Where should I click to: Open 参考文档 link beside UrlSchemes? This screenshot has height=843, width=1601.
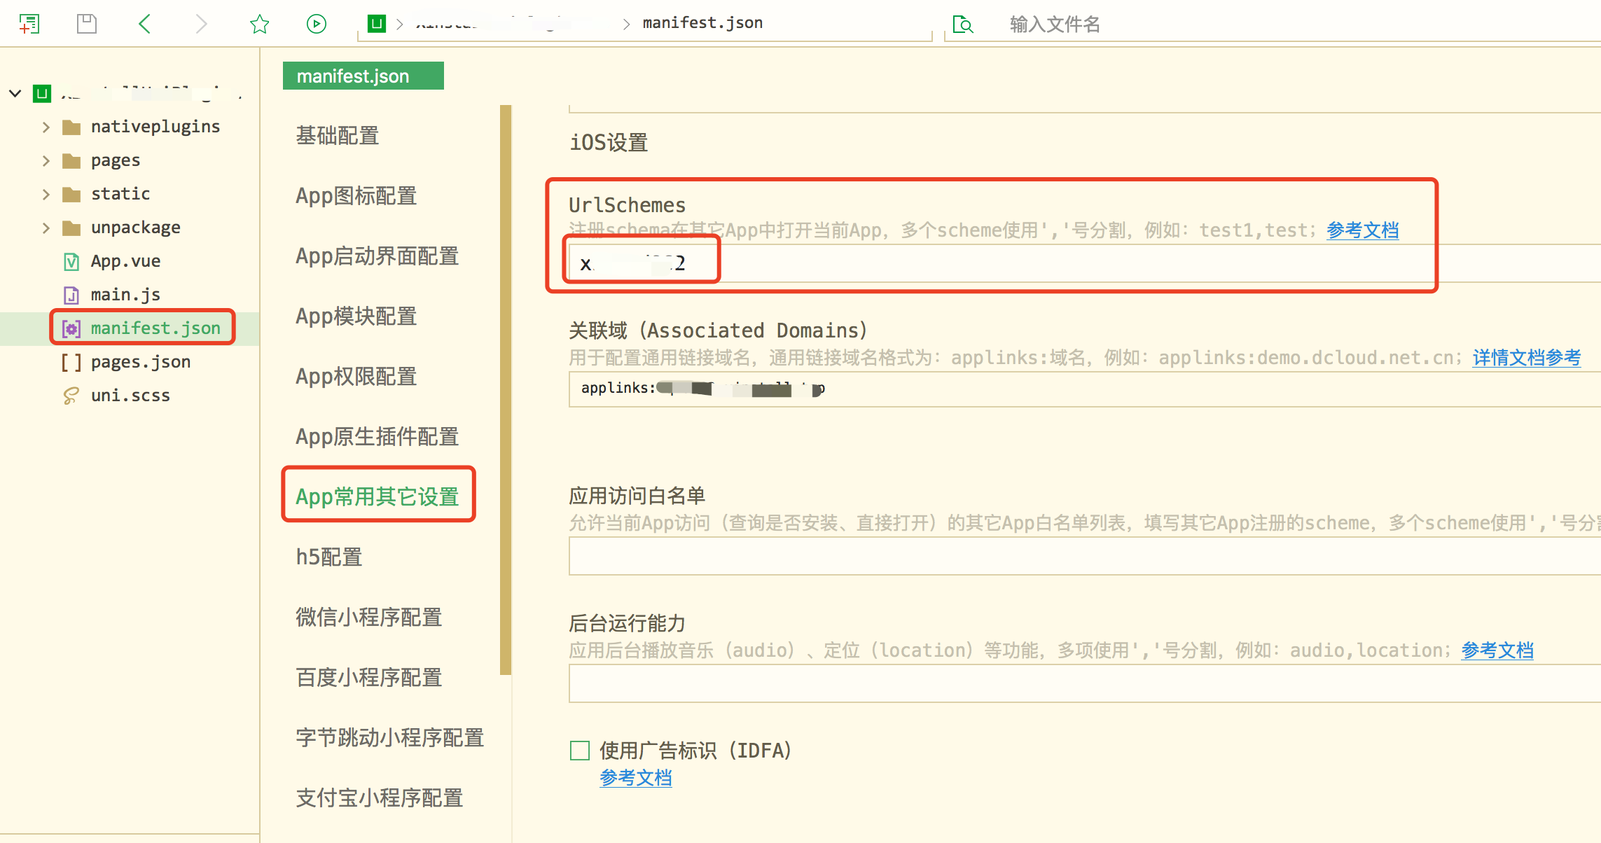[1361, 230]
